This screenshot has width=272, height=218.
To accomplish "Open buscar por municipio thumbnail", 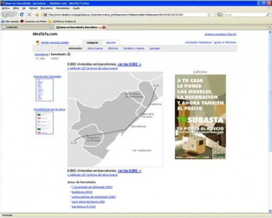I will pos(44,90).
